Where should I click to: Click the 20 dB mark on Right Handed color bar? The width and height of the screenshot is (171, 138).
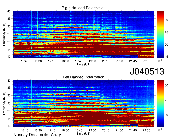coord(166,45)
